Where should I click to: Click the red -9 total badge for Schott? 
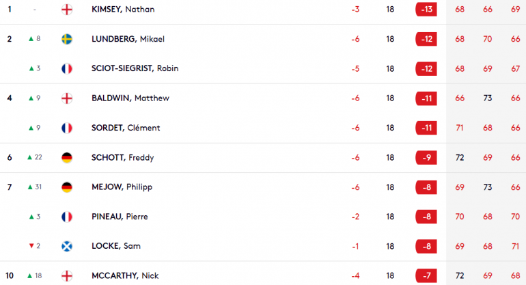[x=426, y=157]
